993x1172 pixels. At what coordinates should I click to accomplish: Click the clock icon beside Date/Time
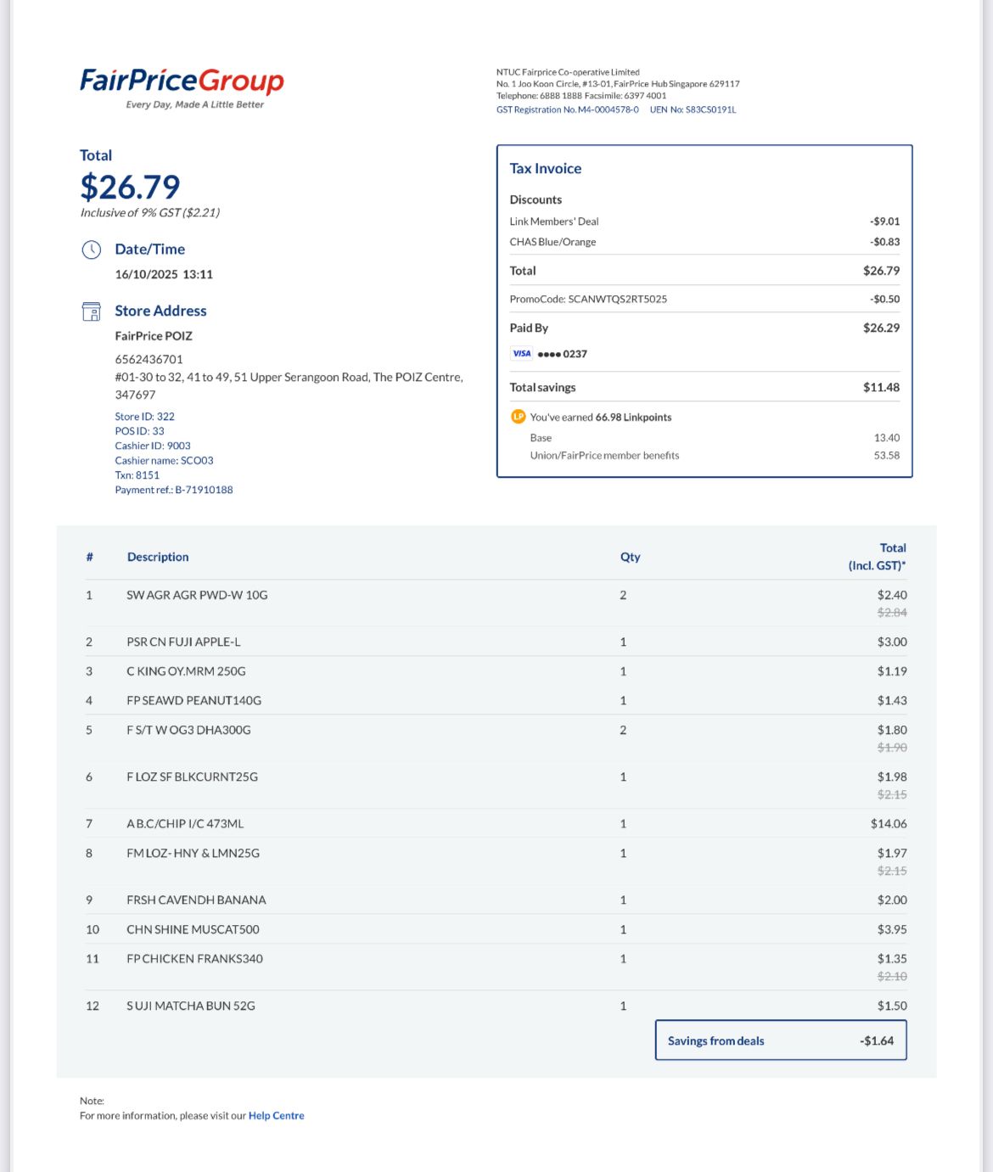[x=91, y=250]
